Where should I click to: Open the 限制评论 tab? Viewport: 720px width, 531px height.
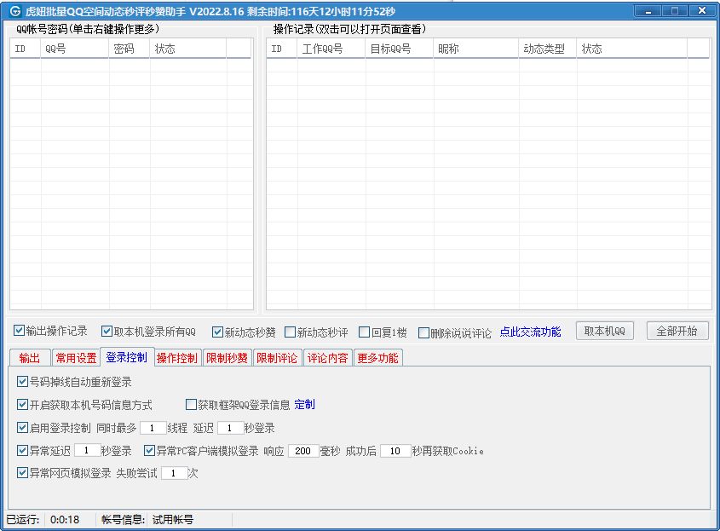(277, 358)
